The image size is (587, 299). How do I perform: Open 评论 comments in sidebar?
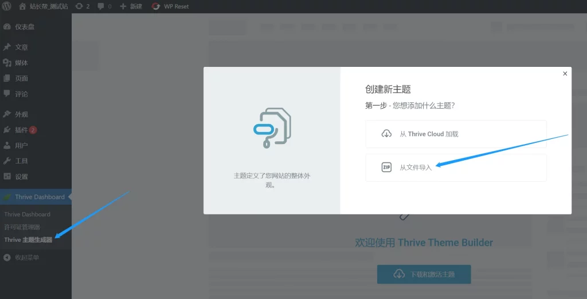click(x=21, y=94)
